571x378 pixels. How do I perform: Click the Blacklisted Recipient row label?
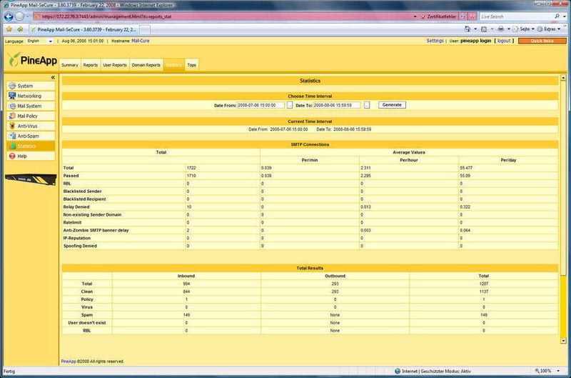pos(84,199)
